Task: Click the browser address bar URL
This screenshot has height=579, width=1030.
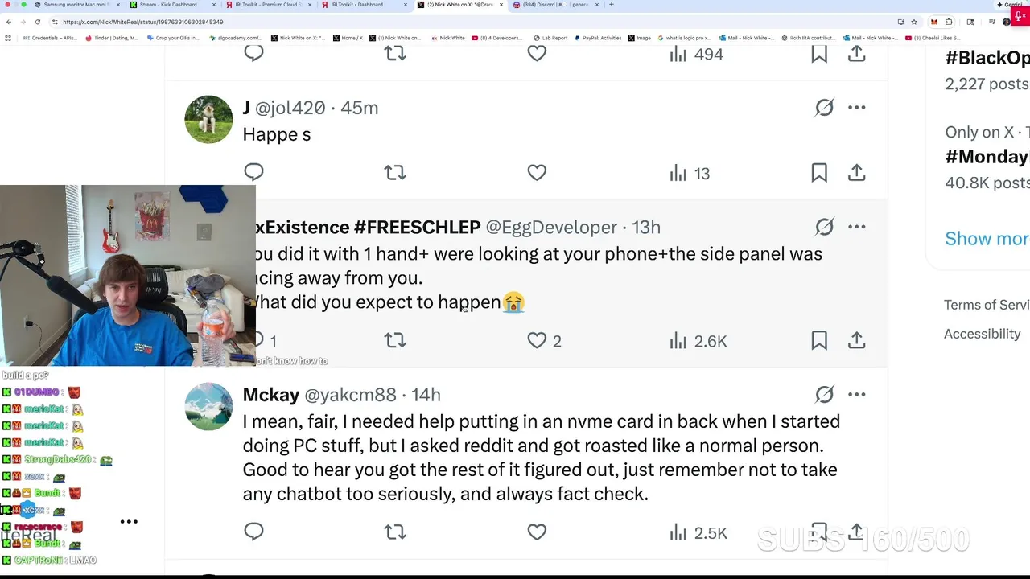Action: point(143,22)
